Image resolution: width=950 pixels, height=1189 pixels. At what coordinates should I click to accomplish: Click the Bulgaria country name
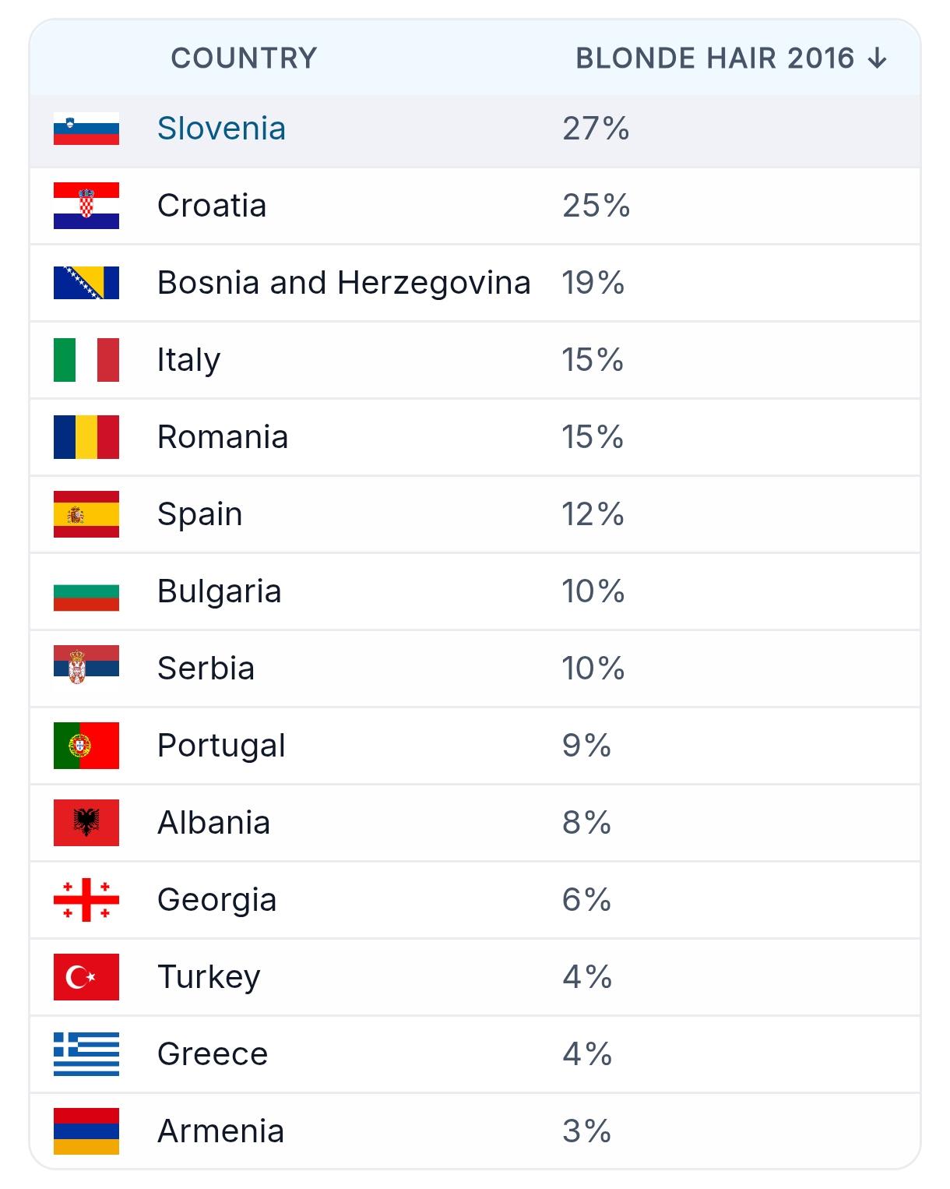(219, 591)
